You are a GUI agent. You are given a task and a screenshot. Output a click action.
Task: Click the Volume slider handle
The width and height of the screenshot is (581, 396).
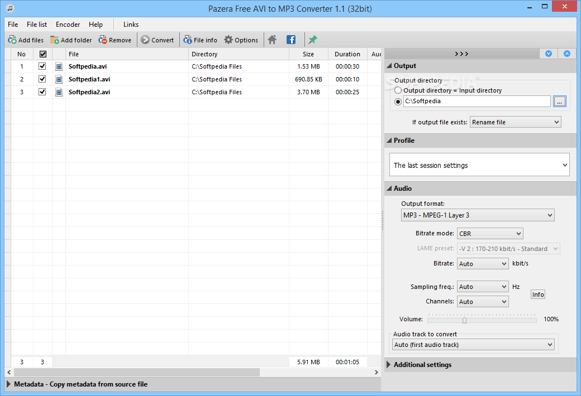tap(464, 320)
